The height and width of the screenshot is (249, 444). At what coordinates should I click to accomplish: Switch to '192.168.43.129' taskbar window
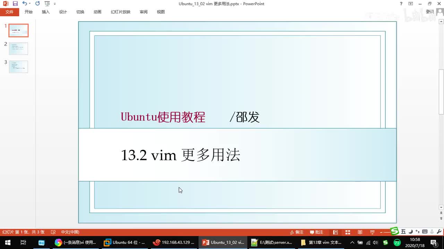point(174,242)
